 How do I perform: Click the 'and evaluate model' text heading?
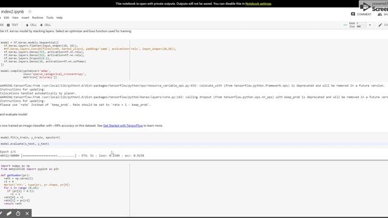(x=13, y=114)
